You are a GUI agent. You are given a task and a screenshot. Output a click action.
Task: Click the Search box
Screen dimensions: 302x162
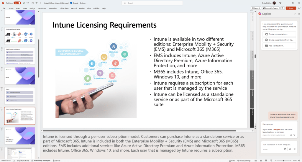click(x=152, y=3)
